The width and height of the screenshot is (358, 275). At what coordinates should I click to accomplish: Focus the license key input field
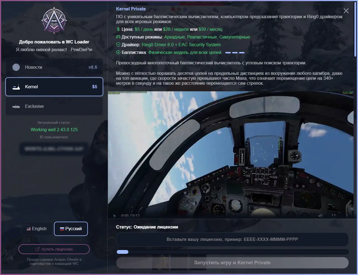tap(232, 239)
